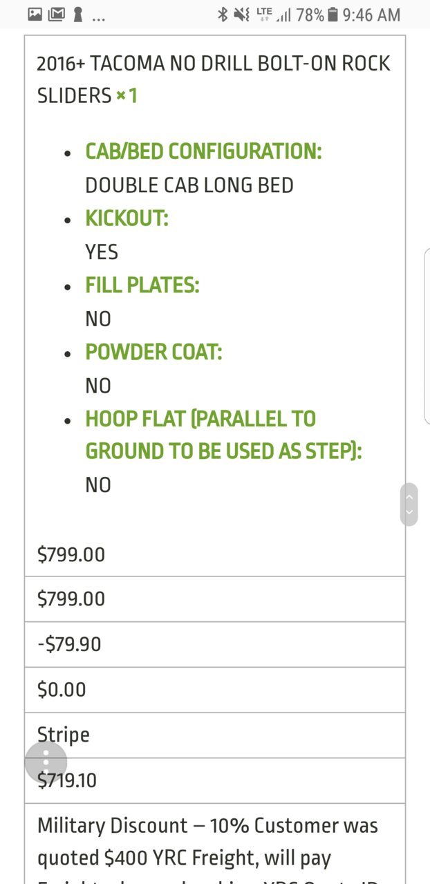Tap the more notifications ellipsis
The image size is (430, 884).
coord(98,18)
